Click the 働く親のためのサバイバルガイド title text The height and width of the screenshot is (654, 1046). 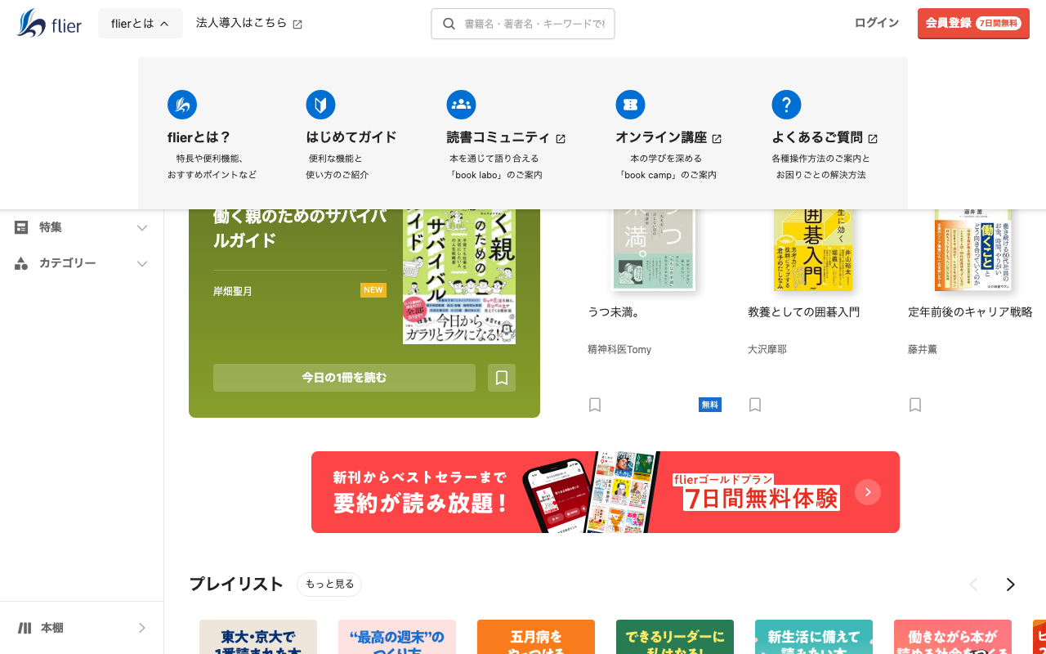(x=300, y=228)
